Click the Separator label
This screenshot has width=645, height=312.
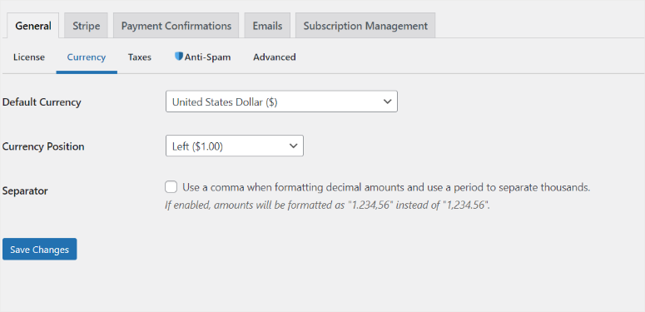tap(25, 191)
